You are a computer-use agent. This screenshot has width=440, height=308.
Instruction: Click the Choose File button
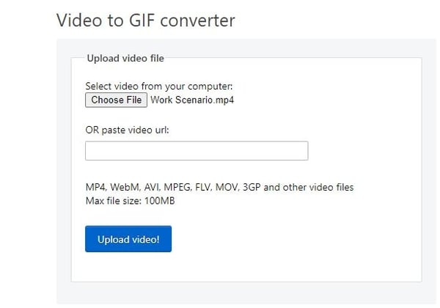116,100
